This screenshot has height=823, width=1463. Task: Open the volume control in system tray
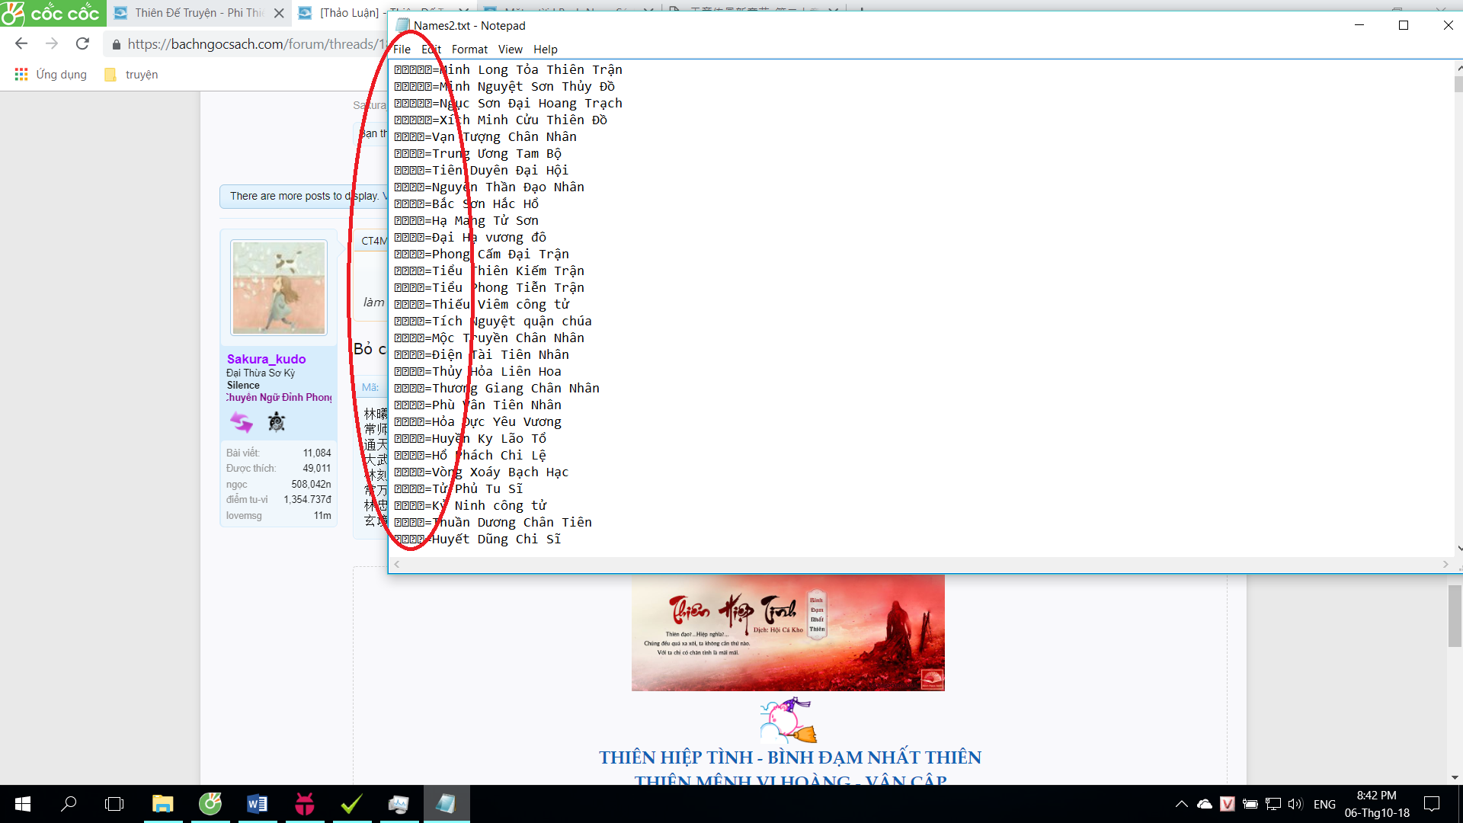click(1295, 803)
